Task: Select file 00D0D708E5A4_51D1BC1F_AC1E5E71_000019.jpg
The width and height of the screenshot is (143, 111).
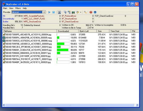Action: (28, 59)
